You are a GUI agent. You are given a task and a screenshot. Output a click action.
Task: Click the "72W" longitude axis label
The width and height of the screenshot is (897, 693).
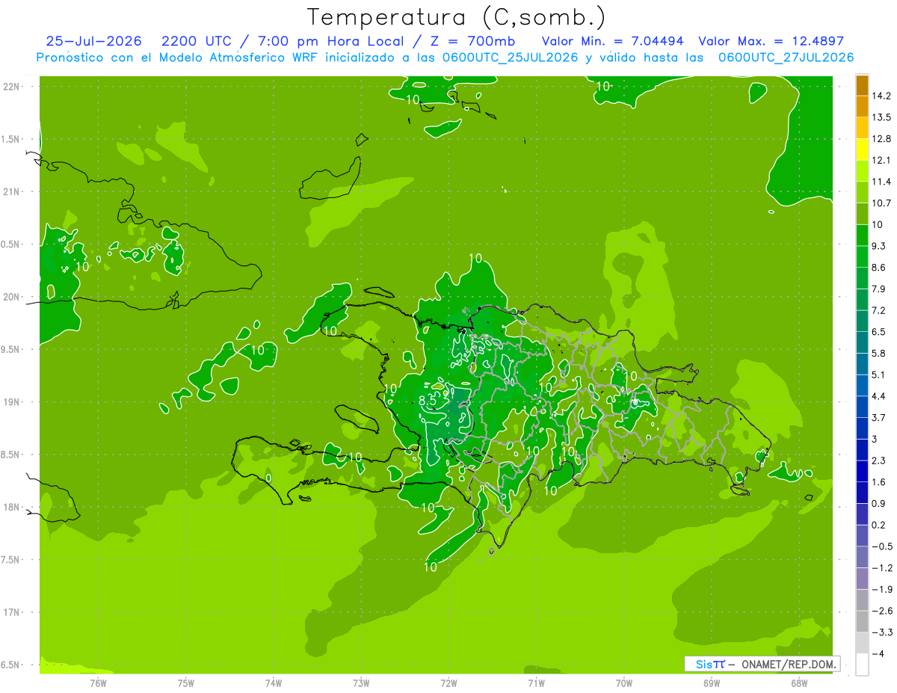click(449, 683)
